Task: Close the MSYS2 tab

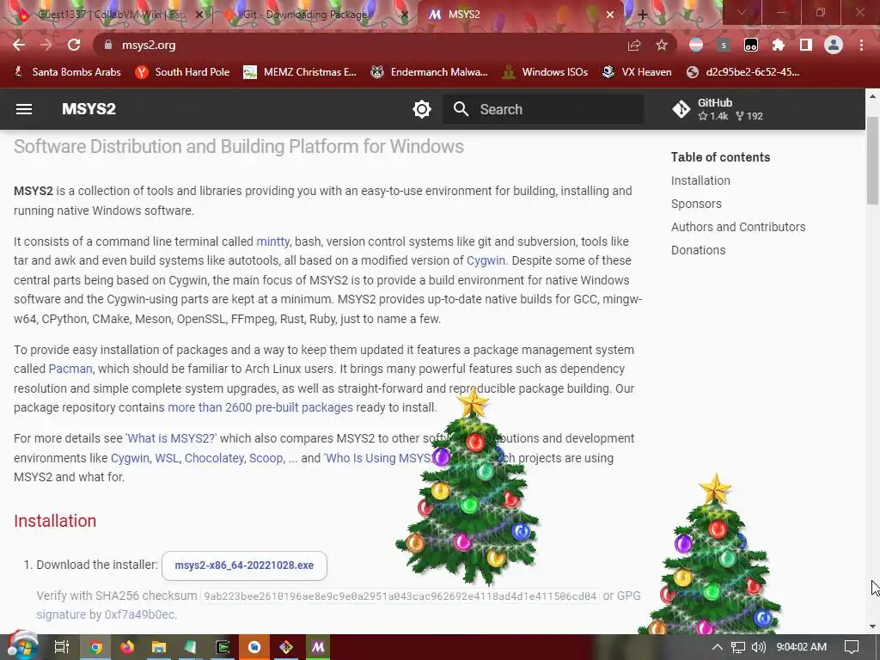Action: click(610, 15)
